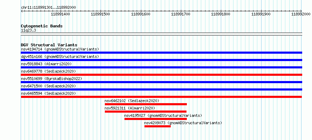The width and height of the screenshot is (312, 140).
Task: Click the chr11:118991301..118992000 coordinate label
Action: (48, 8)
